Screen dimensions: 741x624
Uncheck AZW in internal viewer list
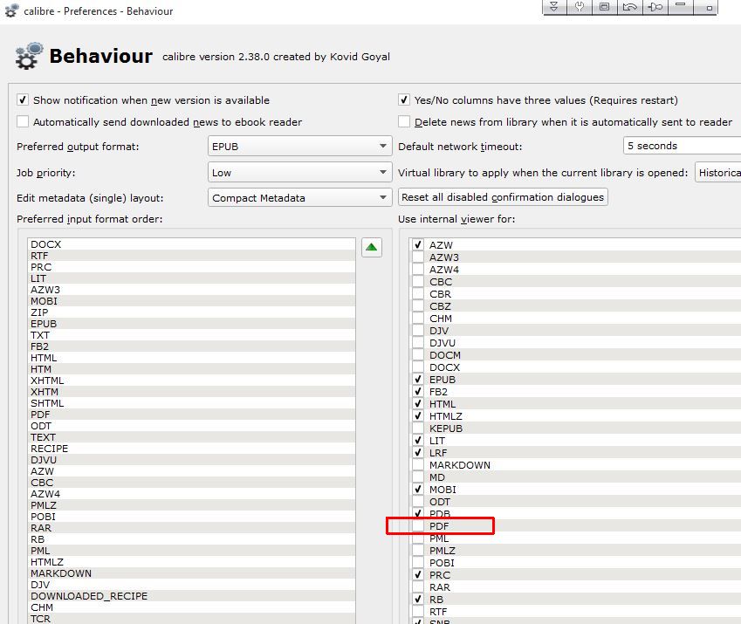pyautogui.click(x=418, y=244)
